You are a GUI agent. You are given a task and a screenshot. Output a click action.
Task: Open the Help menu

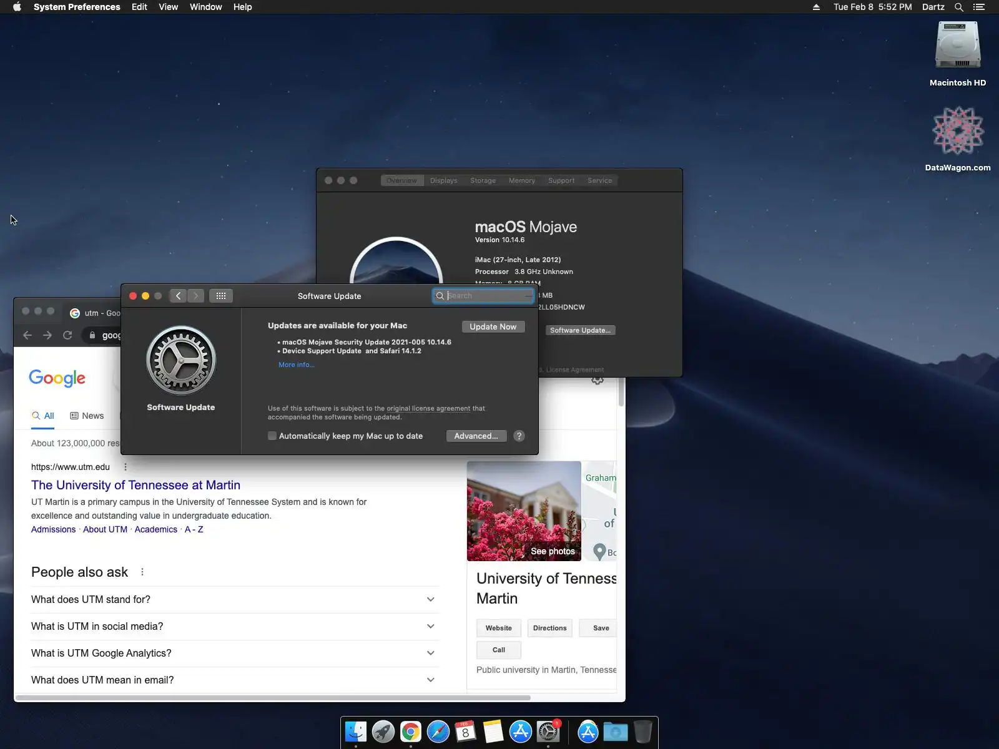pos(242,7)
